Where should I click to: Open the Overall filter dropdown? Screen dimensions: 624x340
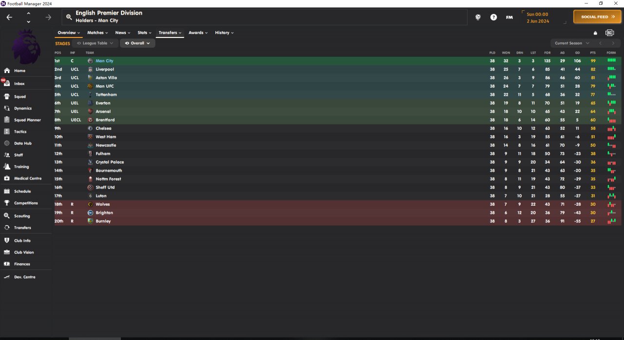click(137, 43)
